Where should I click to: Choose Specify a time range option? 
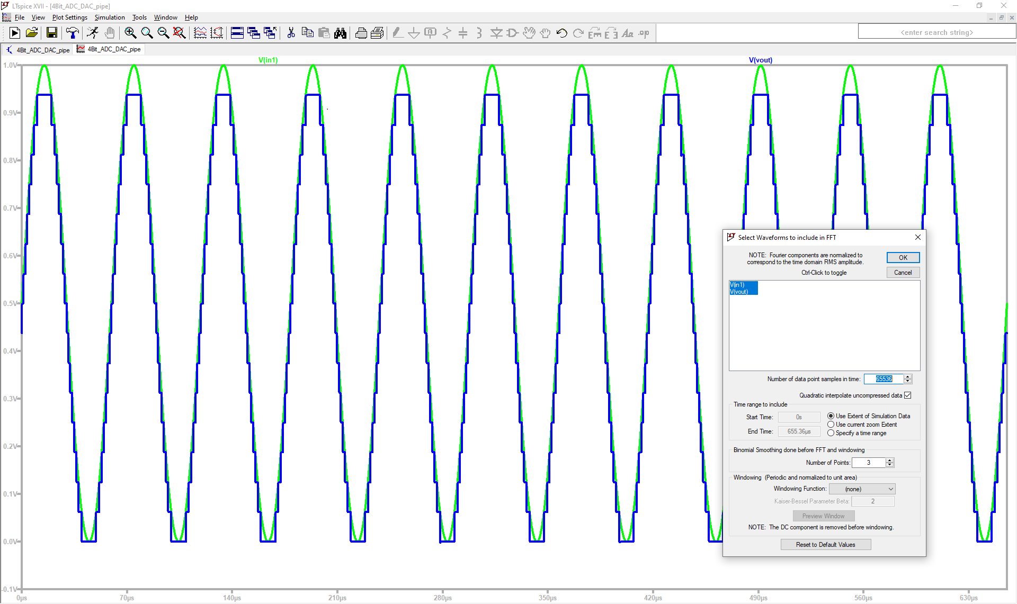tap(831, 433)
